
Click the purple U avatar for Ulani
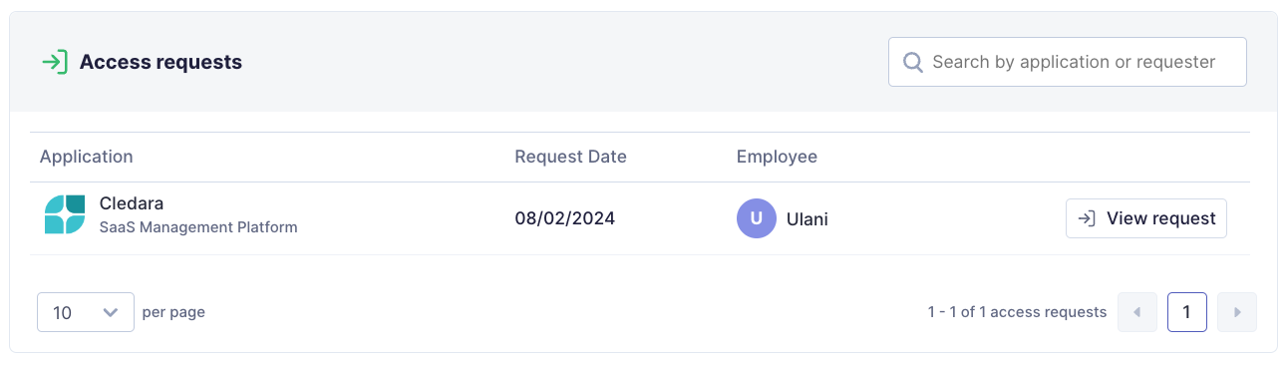(x=757, y=218)
